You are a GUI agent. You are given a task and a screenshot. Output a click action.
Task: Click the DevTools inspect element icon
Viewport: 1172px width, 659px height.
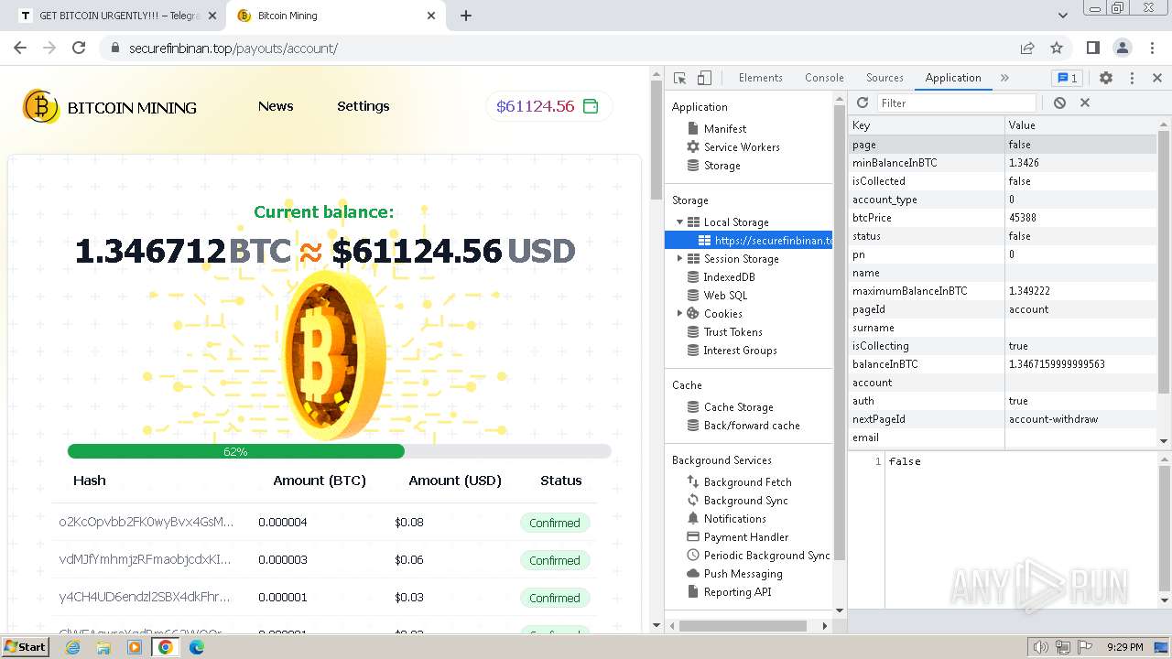pos(679,78)
